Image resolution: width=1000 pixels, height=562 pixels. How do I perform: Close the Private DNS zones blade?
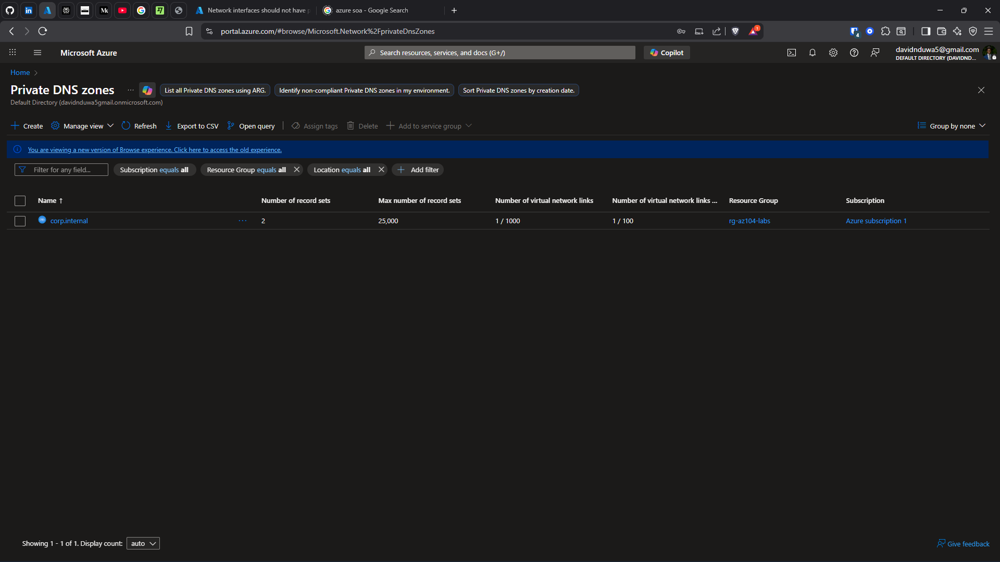point(981,90)
